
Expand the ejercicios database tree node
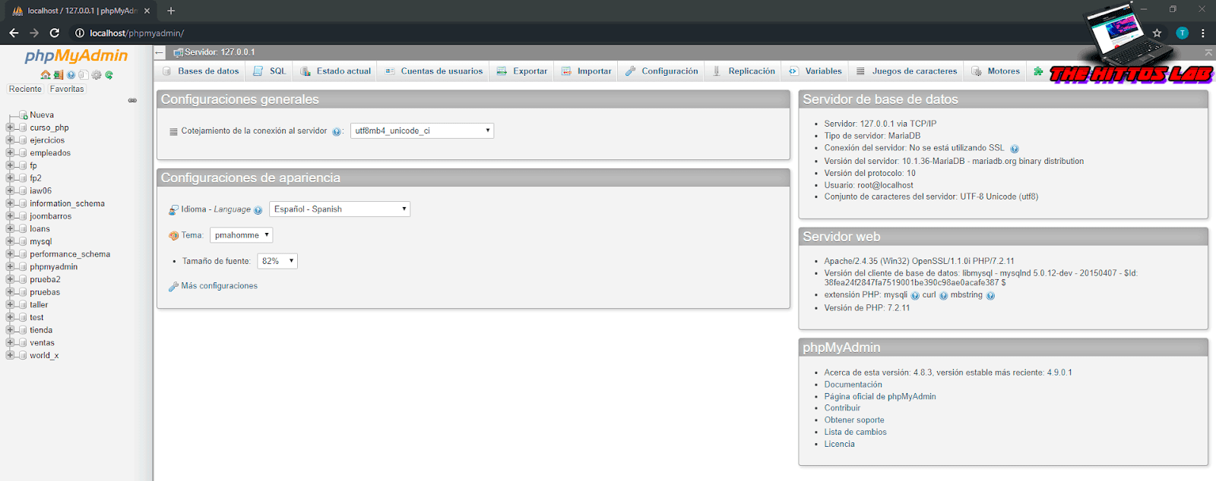(x=10, y=140)
